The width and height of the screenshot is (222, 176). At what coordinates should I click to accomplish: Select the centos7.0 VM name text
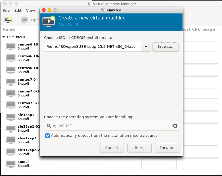[x=27, y=80]
